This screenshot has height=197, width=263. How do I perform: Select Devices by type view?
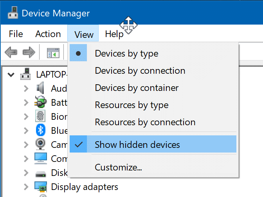153,53
